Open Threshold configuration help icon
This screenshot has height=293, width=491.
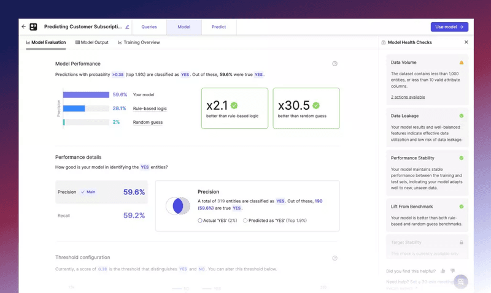pyautogui.click(x=334, y=258)
